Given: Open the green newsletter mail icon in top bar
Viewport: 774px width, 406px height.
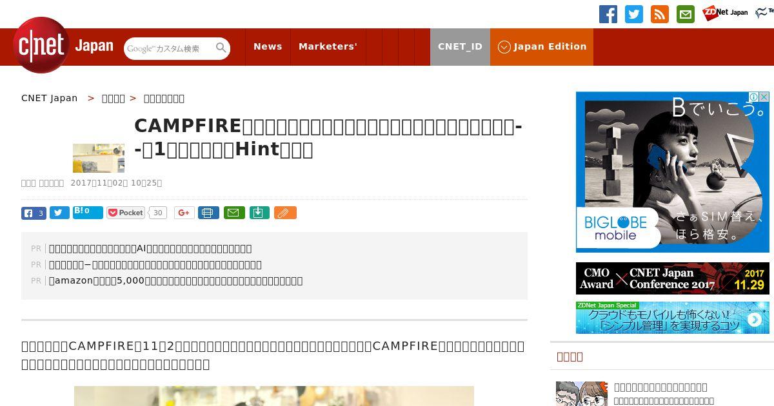Looking at the screenshot, I should [686, 14].
